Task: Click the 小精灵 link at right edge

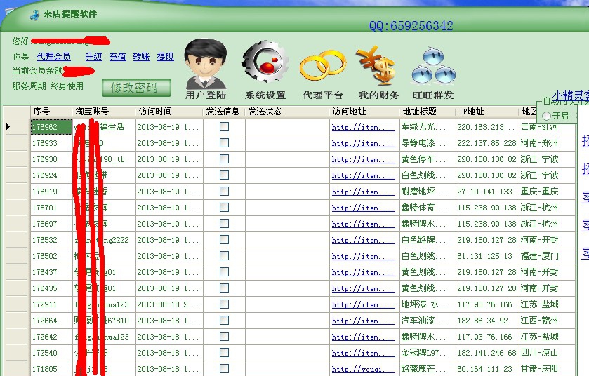Action: click(571, 95)
